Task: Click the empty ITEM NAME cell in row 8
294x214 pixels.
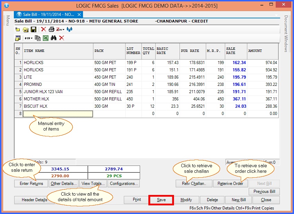Action: coord(57,114)
